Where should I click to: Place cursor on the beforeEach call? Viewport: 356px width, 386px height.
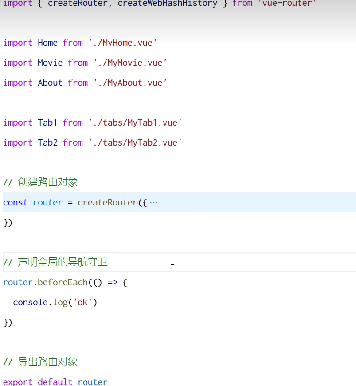pos(64,282)
